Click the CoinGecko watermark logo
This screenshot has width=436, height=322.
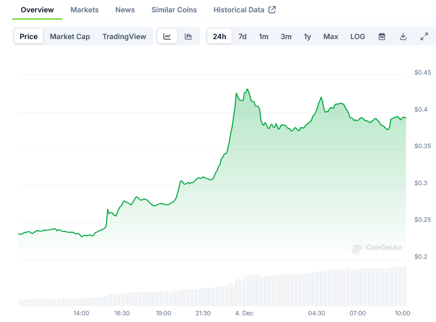(x=376, y=248)
